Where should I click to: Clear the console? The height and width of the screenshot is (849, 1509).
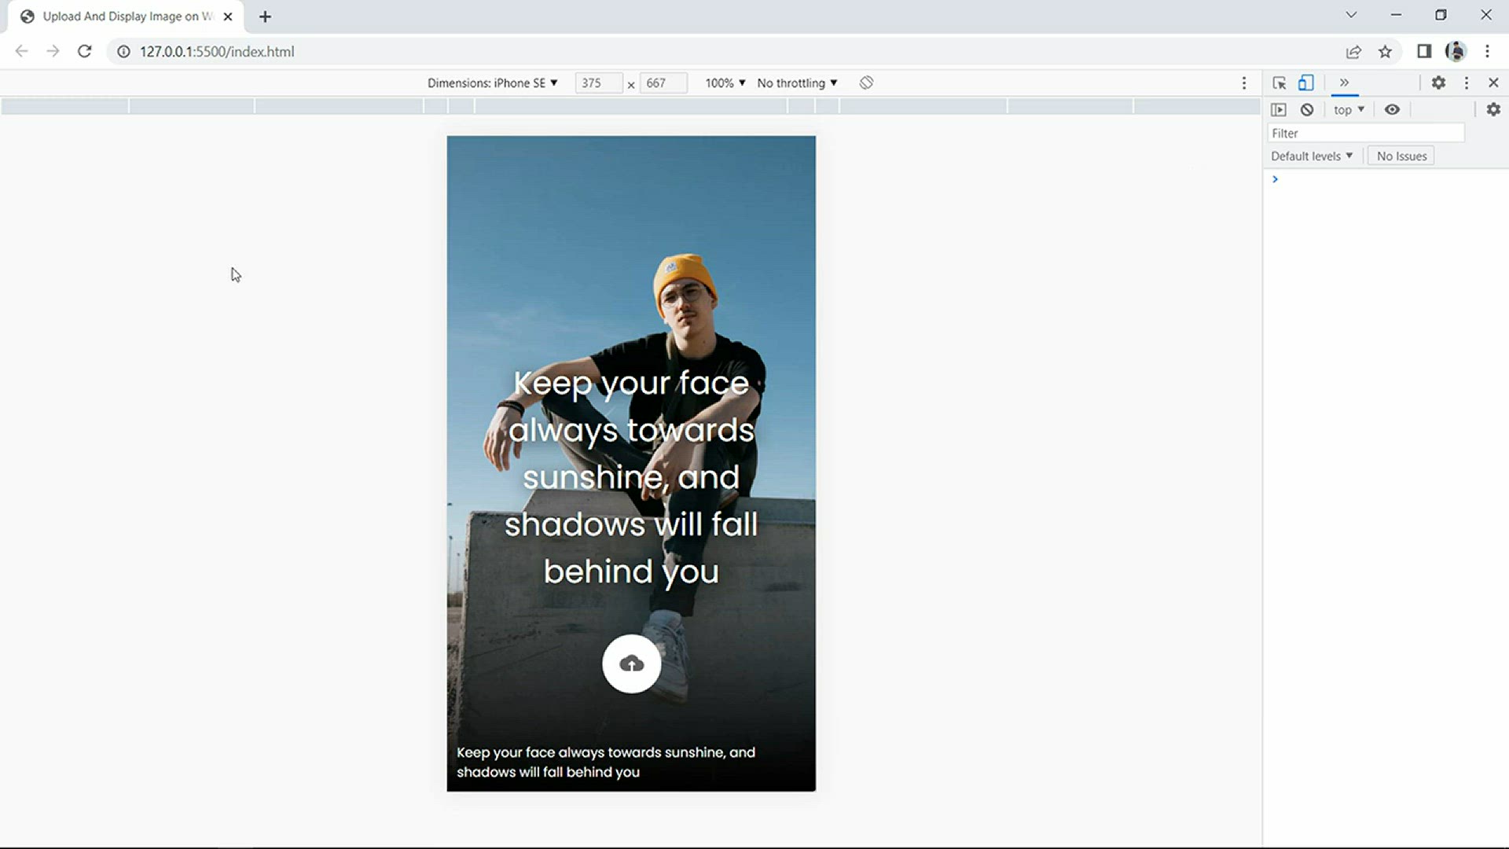[1307, 109]
